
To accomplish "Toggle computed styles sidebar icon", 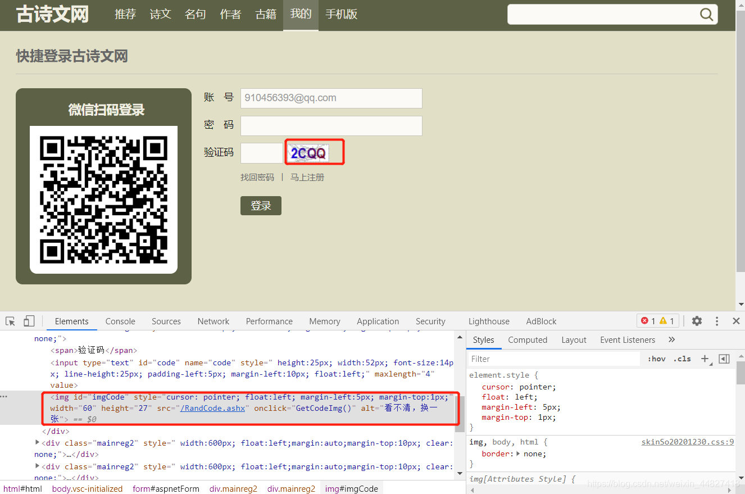I will coord(724,359).
